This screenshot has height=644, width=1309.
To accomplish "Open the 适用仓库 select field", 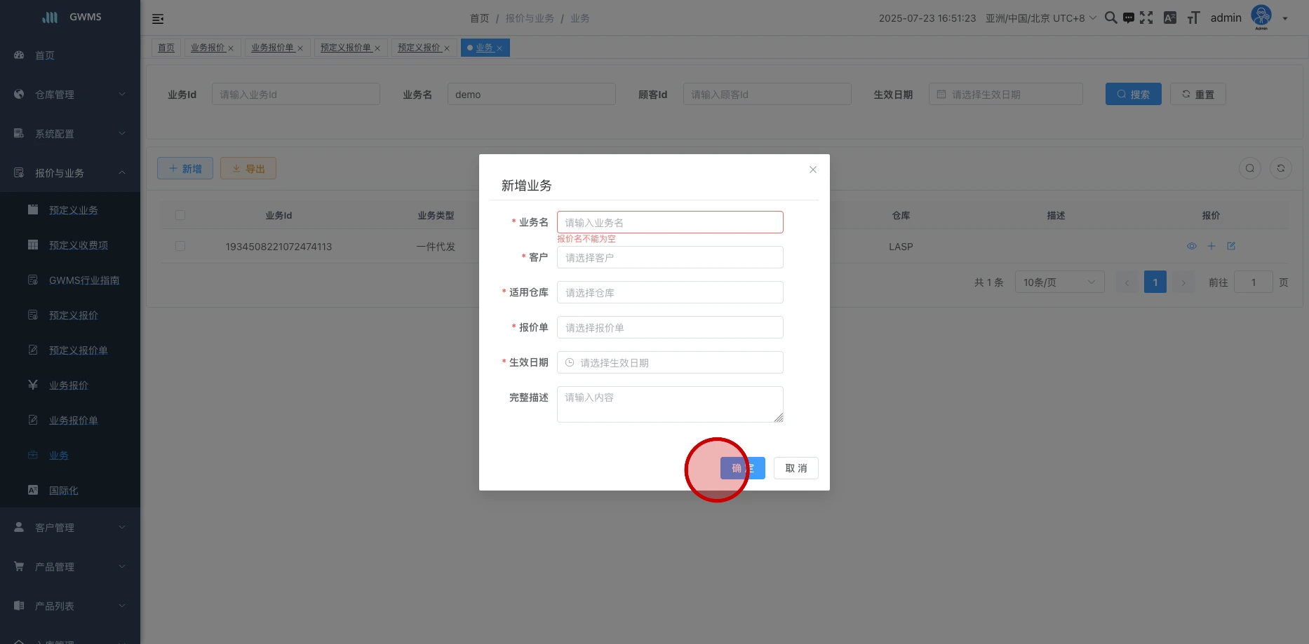I will pyautogui.click(x=669, y=292).
